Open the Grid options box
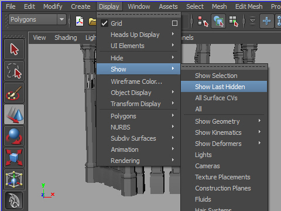This screenshot has height=211, width=281. [x=174, y=23]
